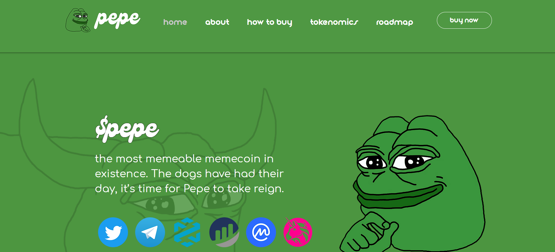View the roadmap nav item
This screenshot has width=555, height=252.
394,22
